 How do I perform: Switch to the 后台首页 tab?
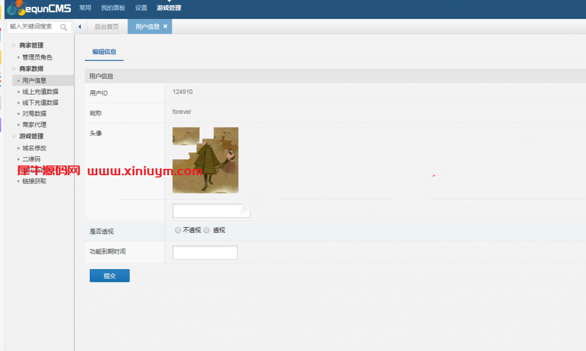click(x=106, y=27)
